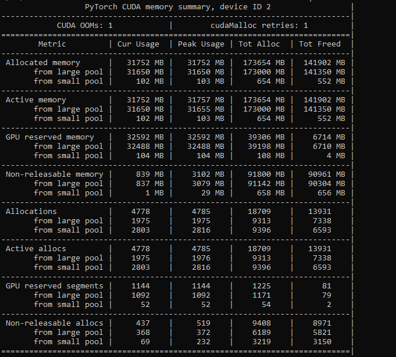This screenshot has width=396, height=357.
Task: Click the '232' small pool peak value
Action: pyautogui.click(x=204, y=342)
